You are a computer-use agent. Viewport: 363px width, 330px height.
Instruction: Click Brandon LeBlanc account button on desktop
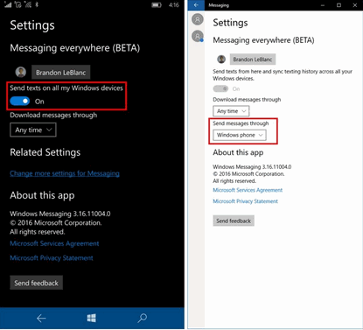[x=253, y=60]
